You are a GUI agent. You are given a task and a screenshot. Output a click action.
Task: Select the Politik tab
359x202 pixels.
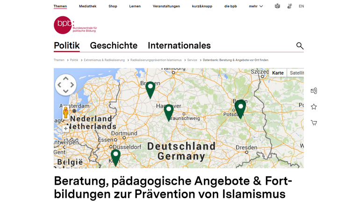coord(67,45)
